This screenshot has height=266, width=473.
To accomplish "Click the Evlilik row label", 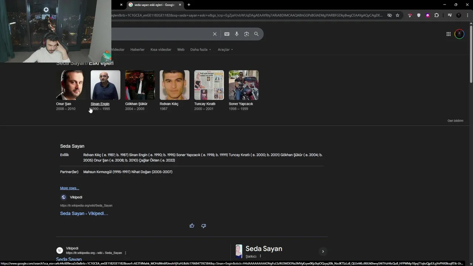I will click(x=65, y=155).
